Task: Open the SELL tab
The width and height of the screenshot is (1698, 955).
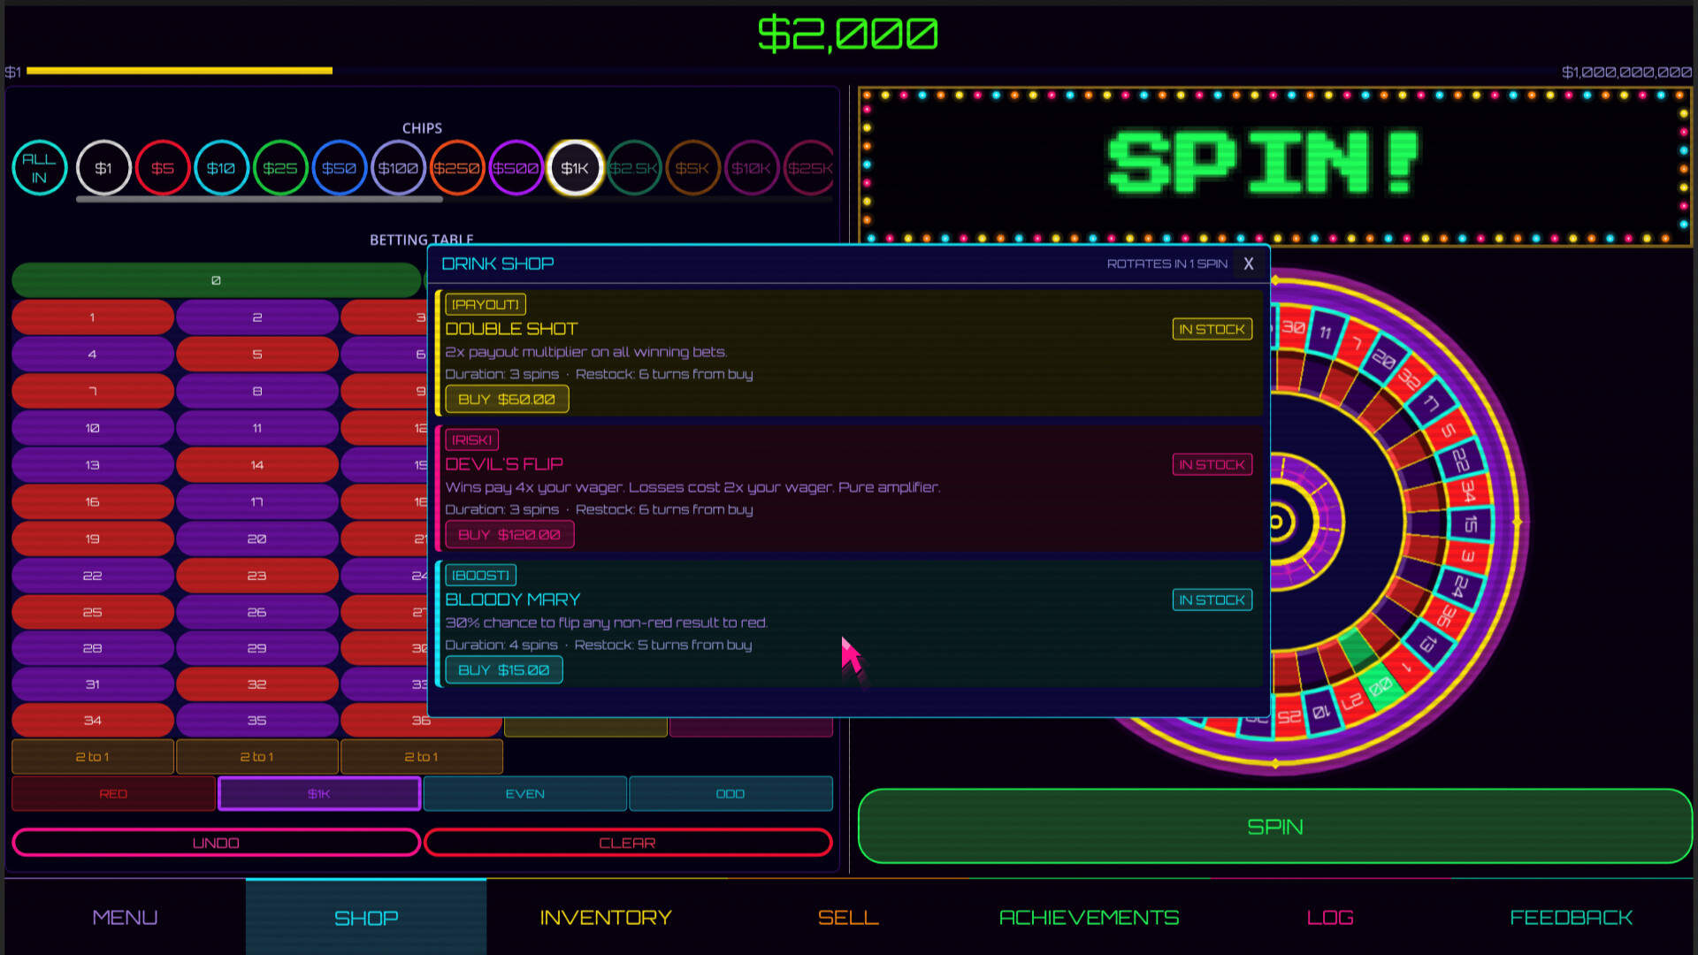Action: tap(848, 918)
